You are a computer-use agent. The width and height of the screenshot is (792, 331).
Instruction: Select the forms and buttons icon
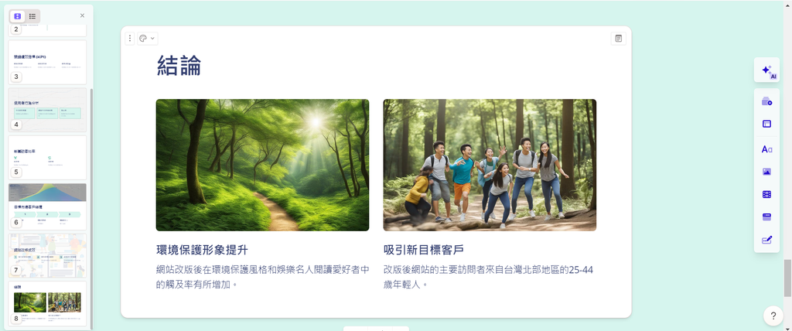coord(766,240)
